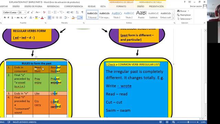The height and width of the screenshot is (124, 220).
Task: Increase paragraph indent
Action: 72,12
